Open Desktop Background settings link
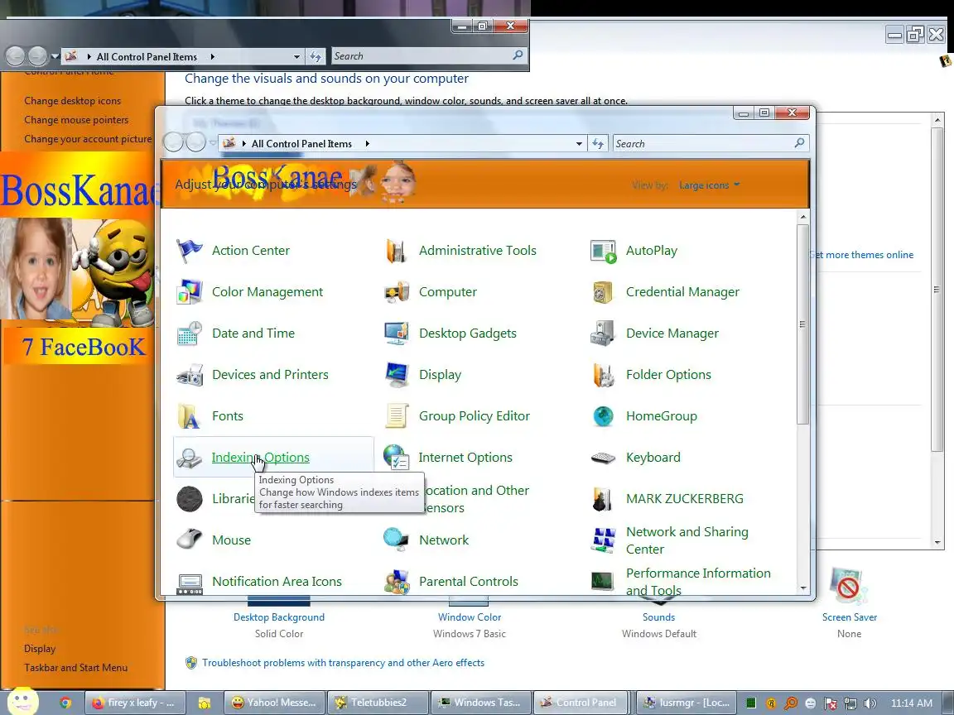The height and width of the screenshot is (715, 954). [278, 617]
